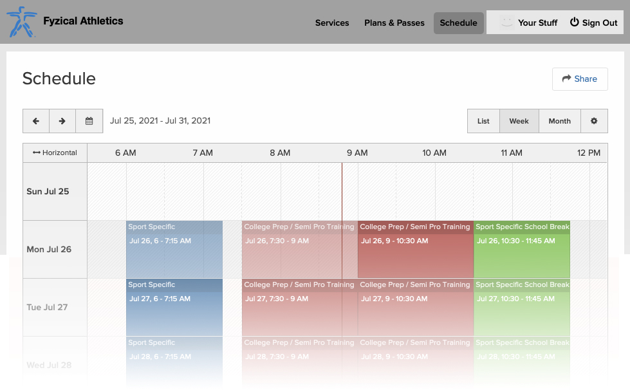Open Monday 6 AM Sport Specific class
Screen dimensions: 630x390
click(x=174, y=250)
